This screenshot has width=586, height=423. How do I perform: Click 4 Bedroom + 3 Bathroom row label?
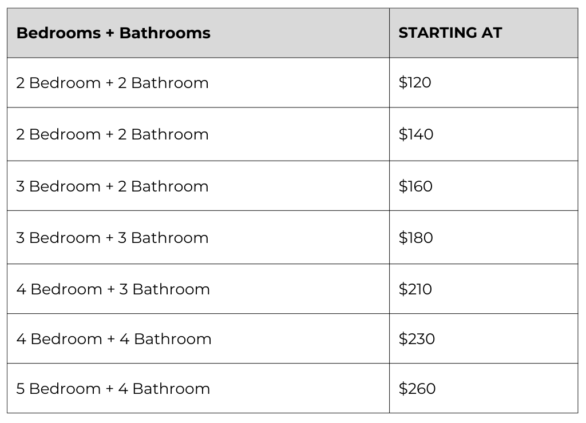tap(113, 289)
